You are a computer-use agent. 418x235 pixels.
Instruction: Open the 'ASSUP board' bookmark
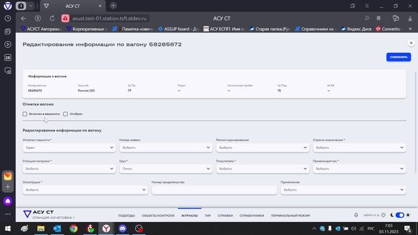point(178,29)
